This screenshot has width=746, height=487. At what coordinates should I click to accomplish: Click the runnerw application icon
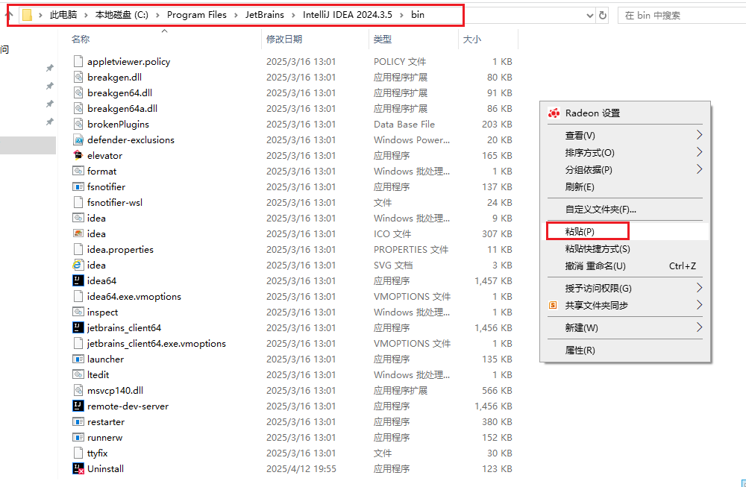[78, 438]
